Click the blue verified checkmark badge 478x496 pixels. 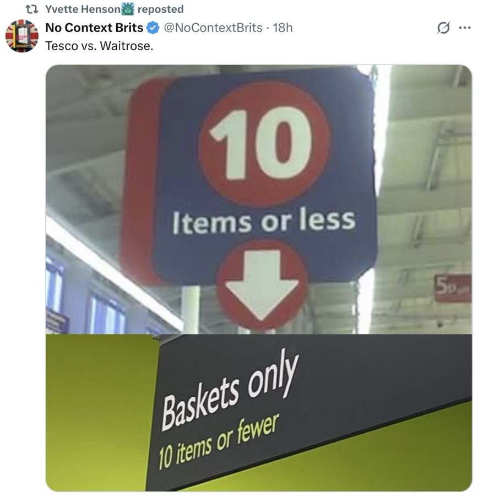click(x=153, y=28)
